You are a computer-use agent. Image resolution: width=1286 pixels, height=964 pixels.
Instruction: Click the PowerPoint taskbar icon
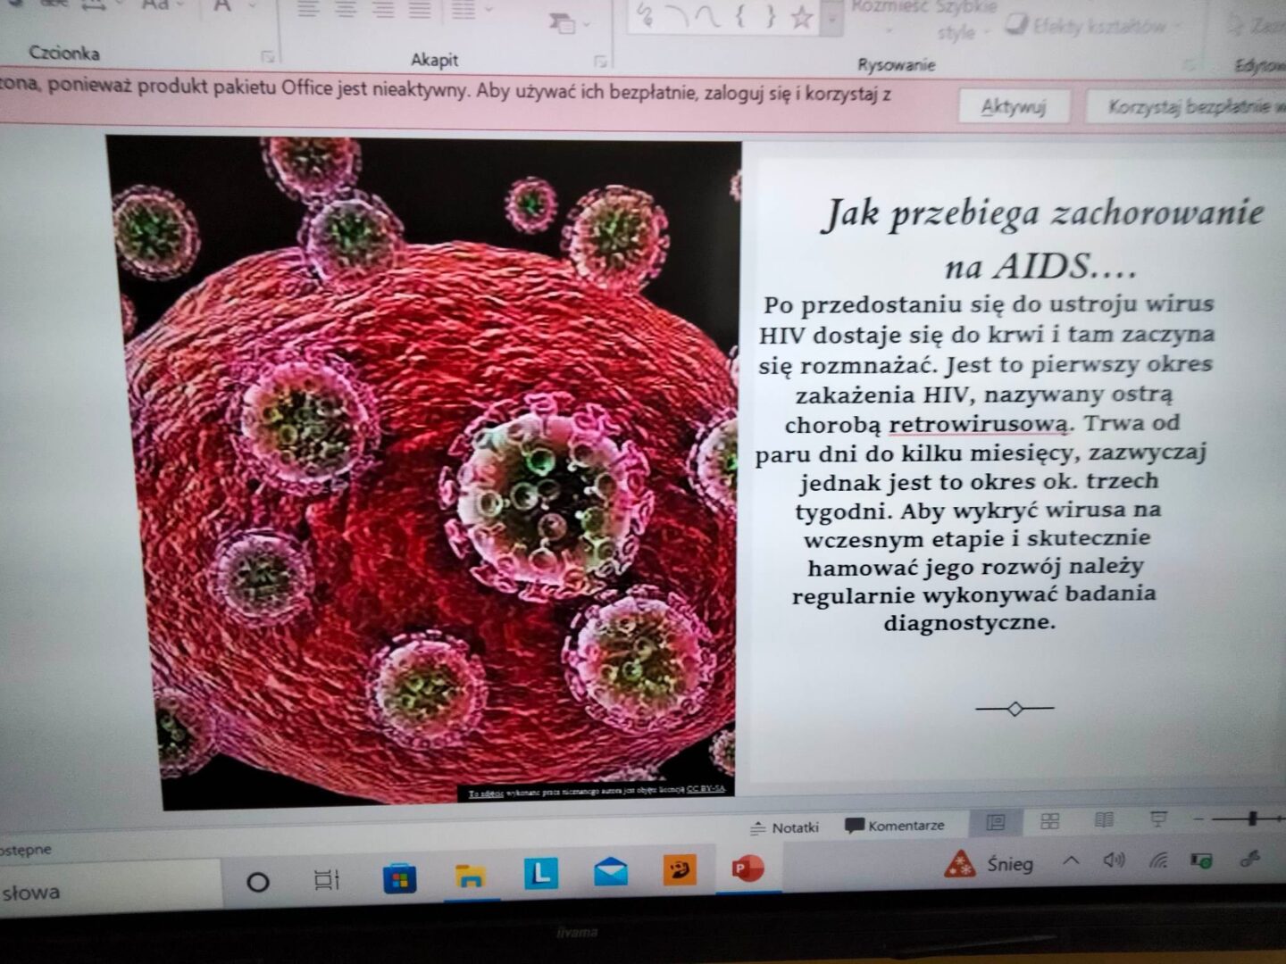747,868
